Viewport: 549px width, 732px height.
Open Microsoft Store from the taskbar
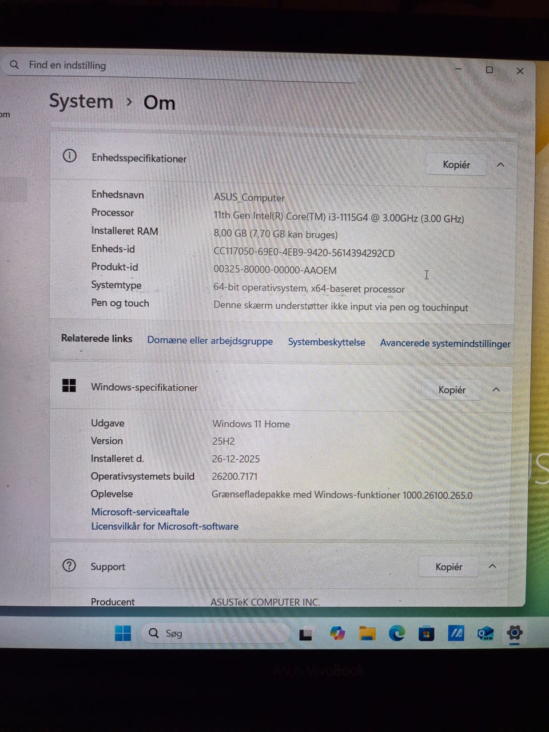(426, 634)
